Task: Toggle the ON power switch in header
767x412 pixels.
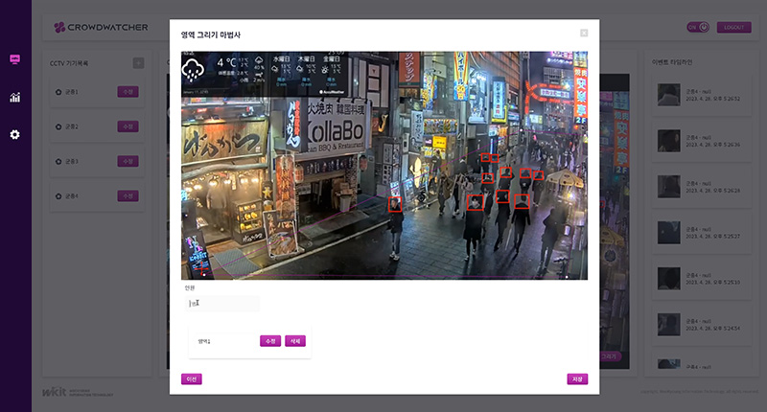Action: (x=698, y=28)
